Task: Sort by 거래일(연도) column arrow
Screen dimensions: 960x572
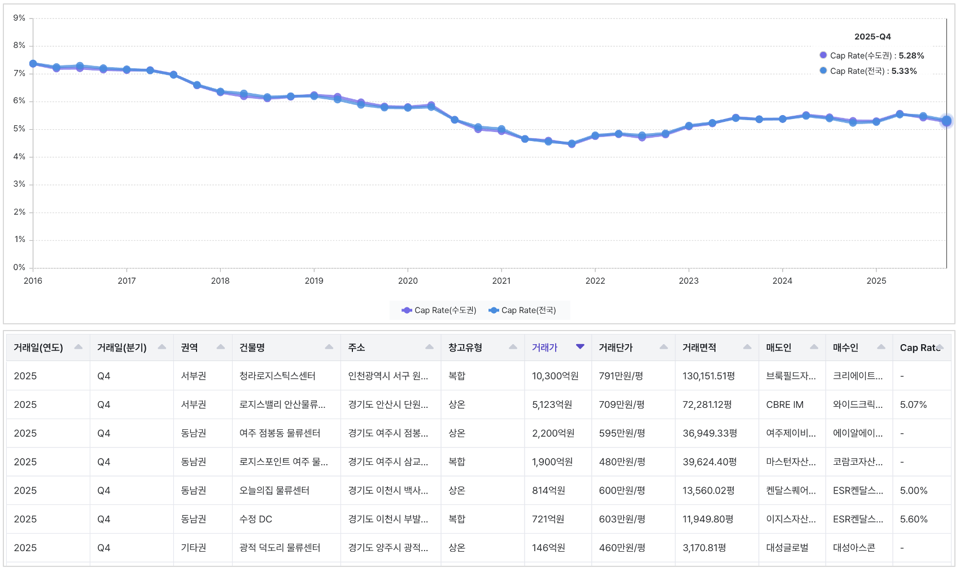Action: point(78,347)
